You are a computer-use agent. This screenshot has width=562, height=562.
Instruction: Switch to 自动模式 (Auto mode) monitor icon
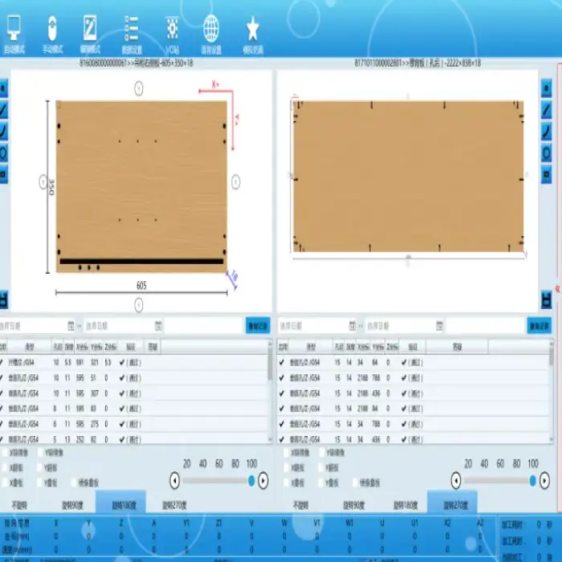[14, 31]
